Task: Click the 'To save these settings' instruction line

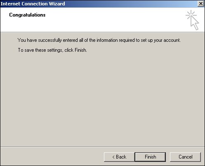Action: (52, 50)
